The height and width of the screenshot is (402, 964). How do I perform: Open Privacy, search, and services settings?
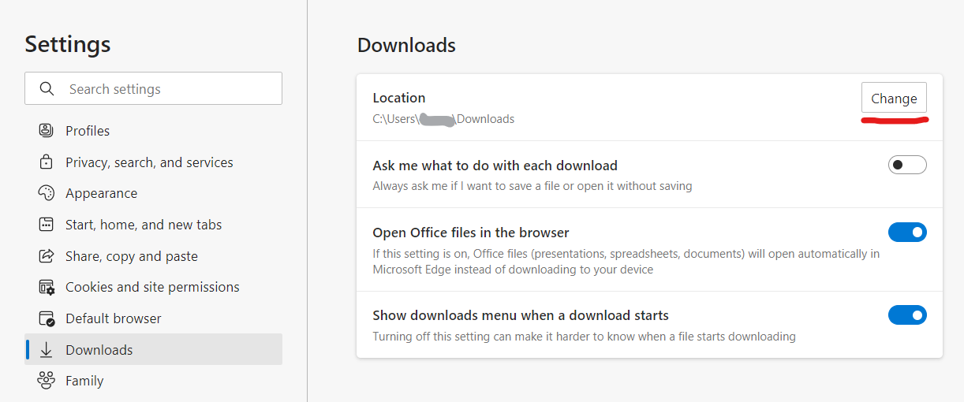[149, 162]
